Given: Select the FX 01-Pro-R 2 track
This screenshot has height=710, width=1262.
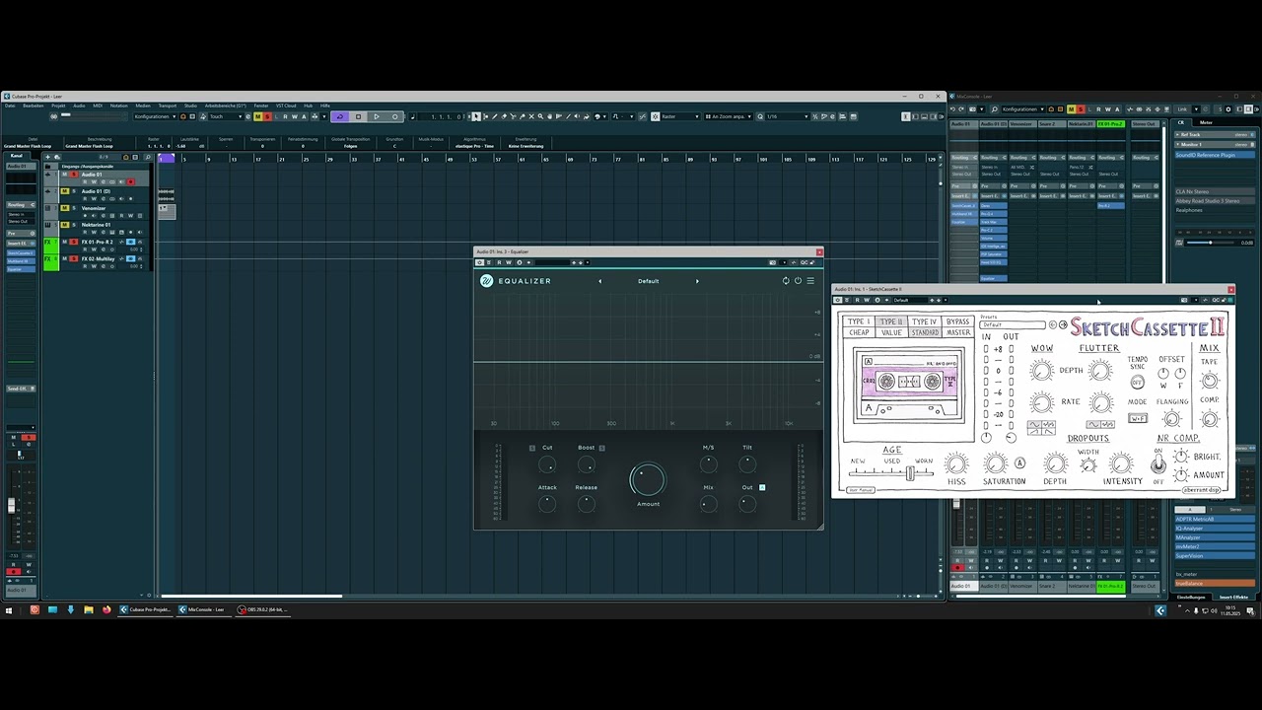Looking at the screenshot, I should [x=97, y=242].
